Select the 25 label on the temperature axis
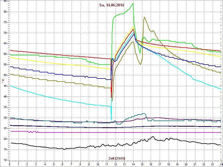Image resolution: width=223 pixels, height=167 pixels. 5,128
